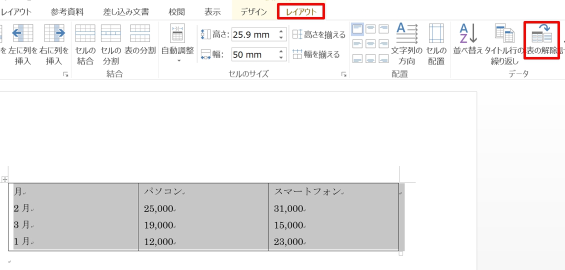This screenshot has height=270, width=565.
Task: Open the 参考資料 ribbon tab
Action: [67, 12]
